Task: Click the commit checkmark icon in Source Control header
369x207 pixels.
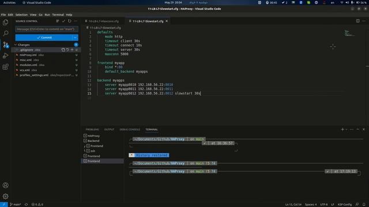Action: coord(63,21)
